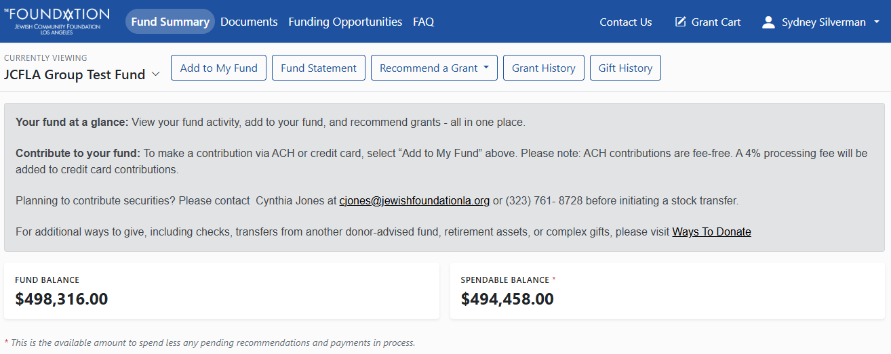The height and width of the screenshot is (354, 891).
Task: Click the user profile silhouette icon
Action: (768, 22)
